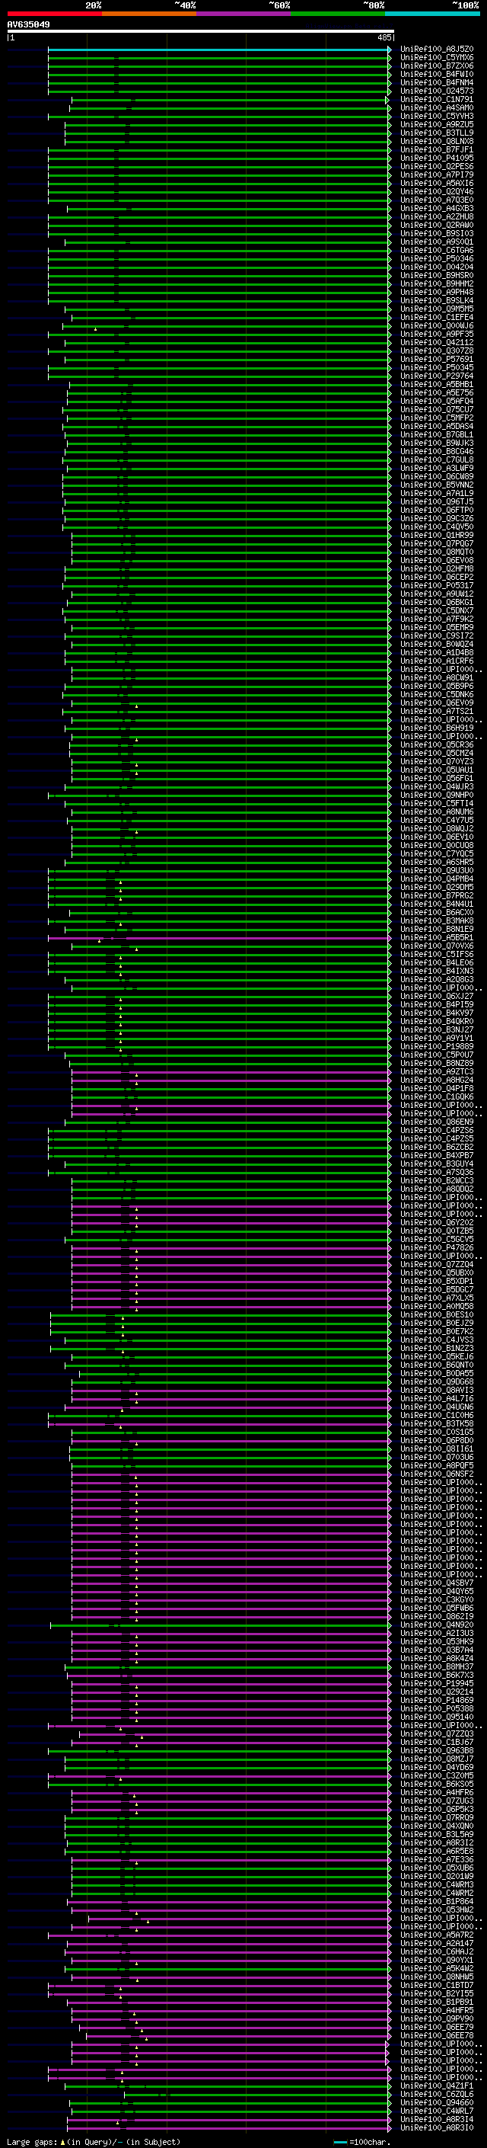Select purple-bar hit UniRef100_A5B5R1
Viewport: 487px width, 2148px height.
[437, 937]
